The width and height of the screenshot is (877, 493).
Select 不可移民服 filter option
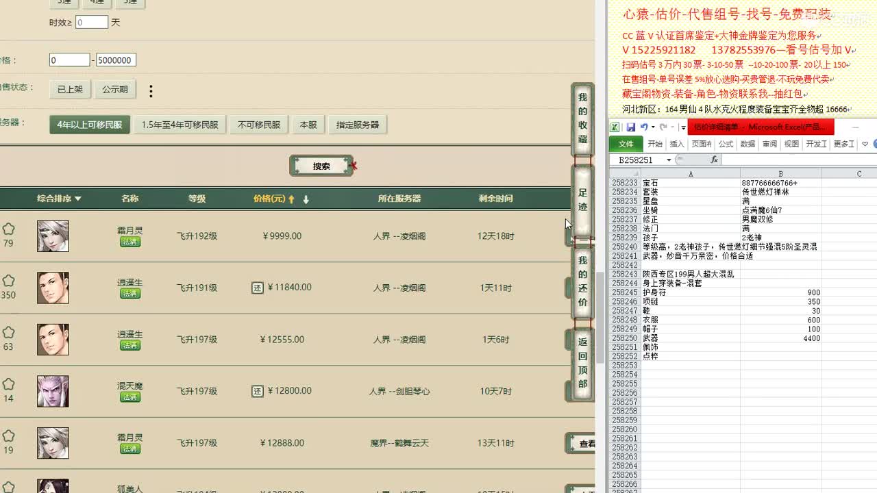[259, 125]
